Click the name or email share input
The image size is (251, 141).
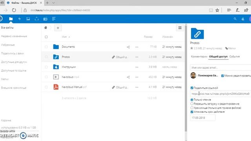coord(220,68)
